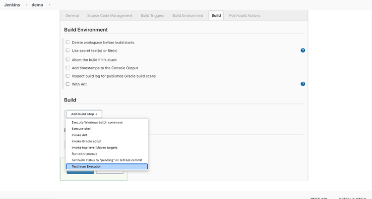Open Jenkins breadcrumb link
Viewport: 372px width, 199px height.
(12, 5)
